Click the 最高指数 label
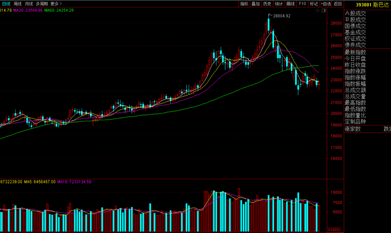This screenshot has width=391, height=233. [x=355, y=103]
